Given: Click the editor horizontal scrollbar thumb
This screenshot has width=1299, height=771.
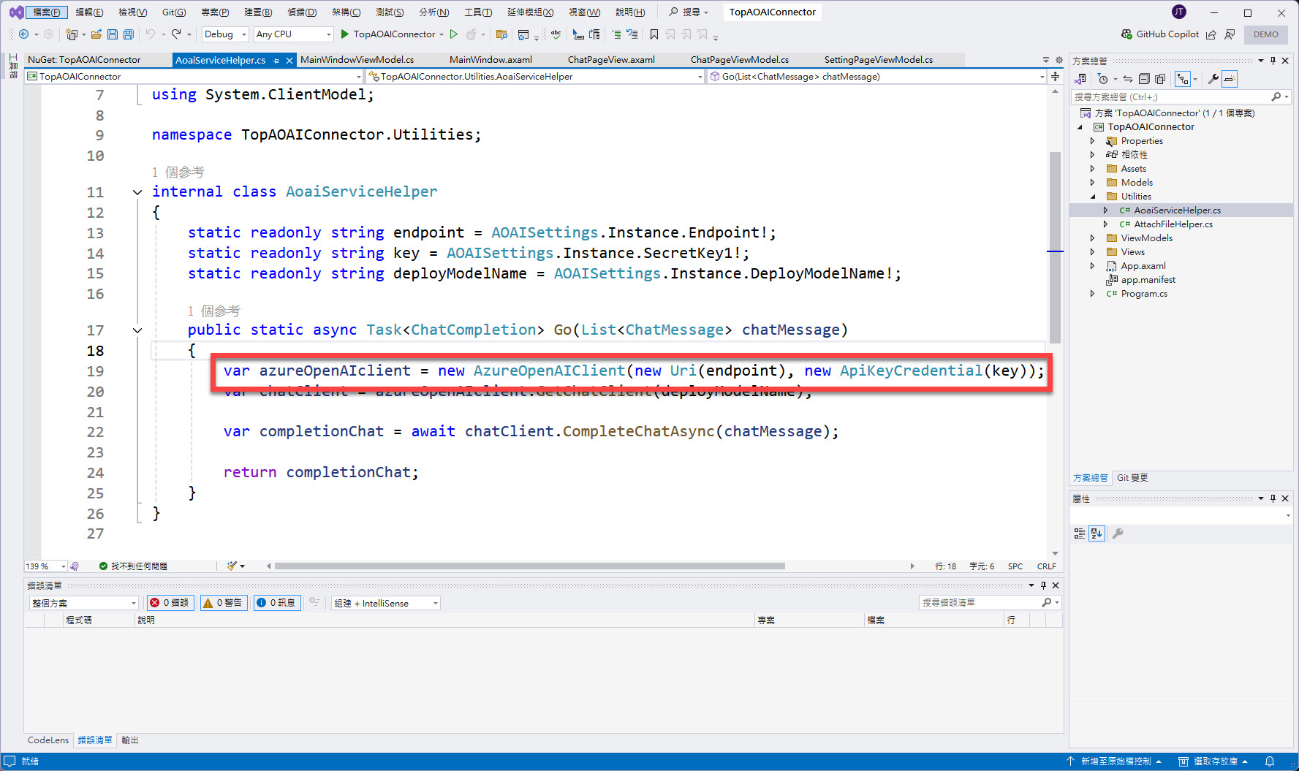Looking at the screenshot, I should pyautogui.click(x=529, y=566).
